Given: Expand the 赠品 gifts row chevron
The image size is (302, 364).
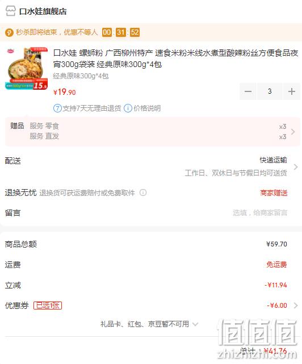Looking at the screenshot, I should 293,132.
